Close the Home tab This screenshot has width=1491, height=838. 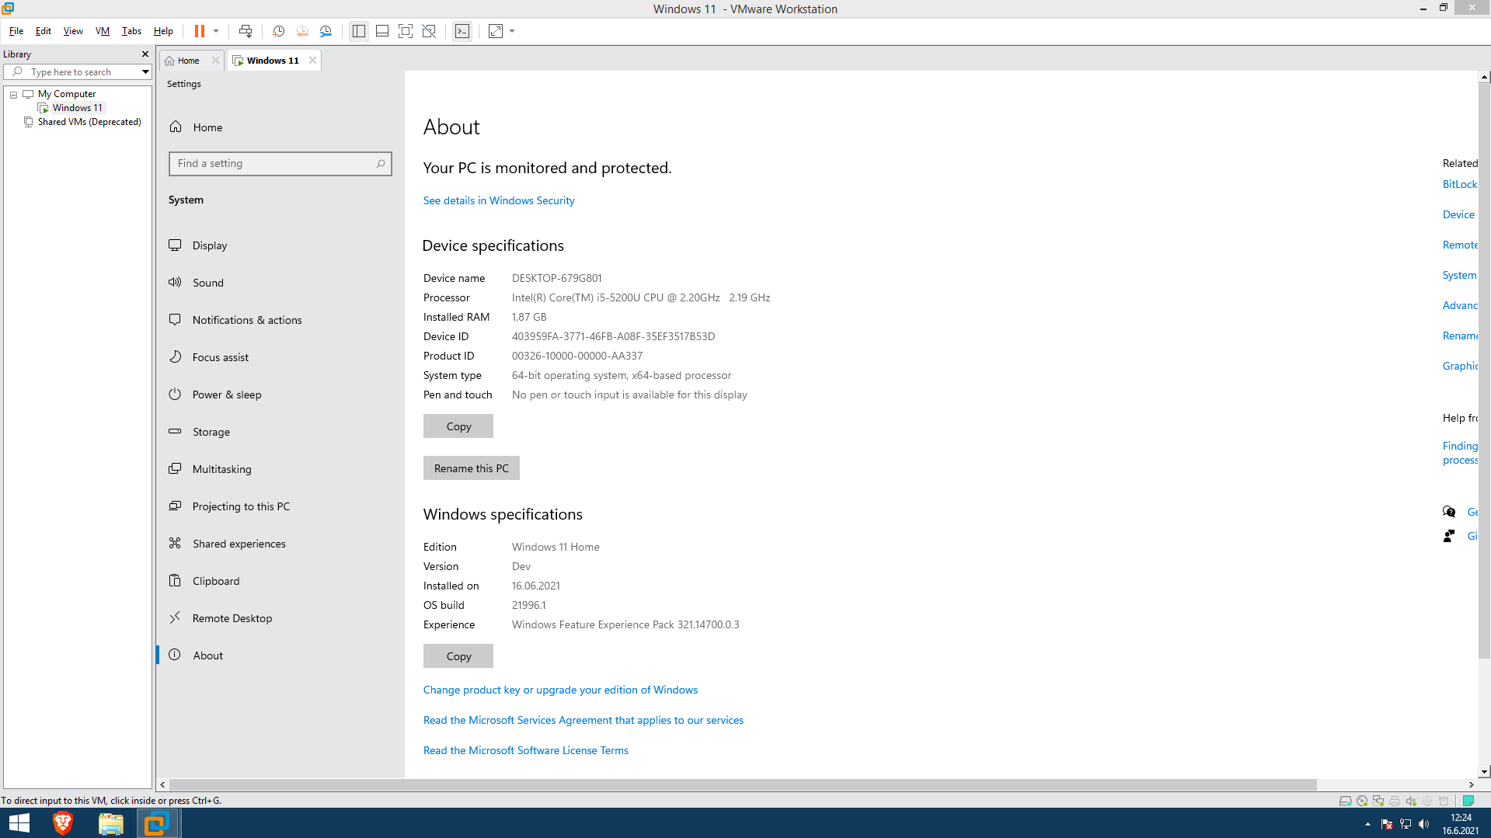pyautogui.click(x=215, y=61)
